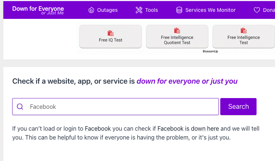
Task: Click the heart icon in the navigation bar
Action: [257, 10]
